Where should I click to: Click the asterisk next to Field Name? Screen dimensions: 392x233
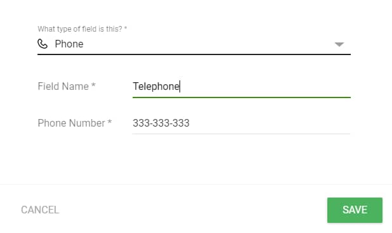tap(93, 85)
